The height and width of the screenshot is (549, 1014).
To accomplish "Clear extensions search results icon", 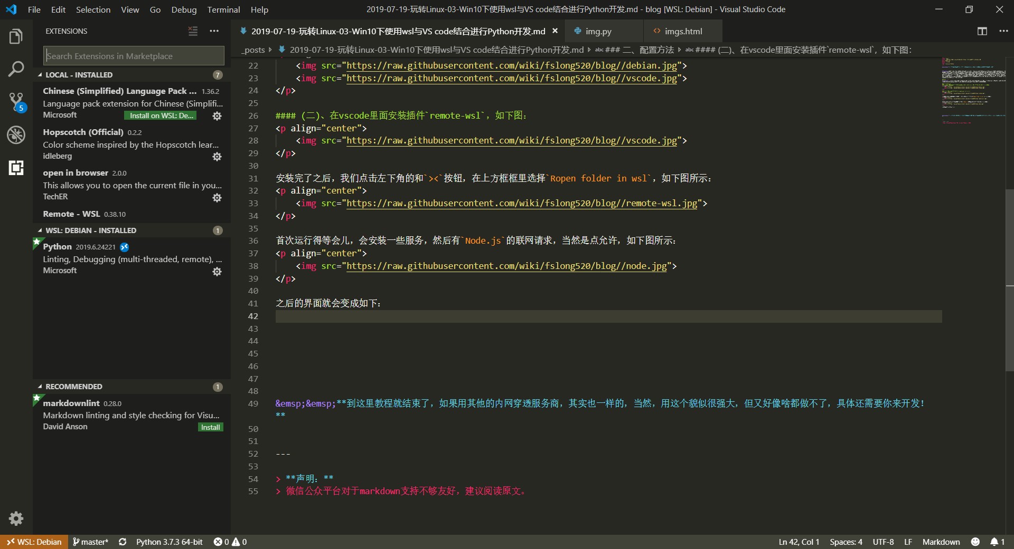I will pos(193,31).
